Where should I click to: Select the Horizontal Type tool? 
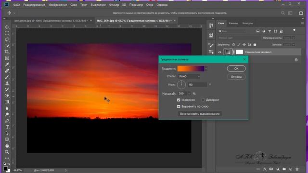7,127
